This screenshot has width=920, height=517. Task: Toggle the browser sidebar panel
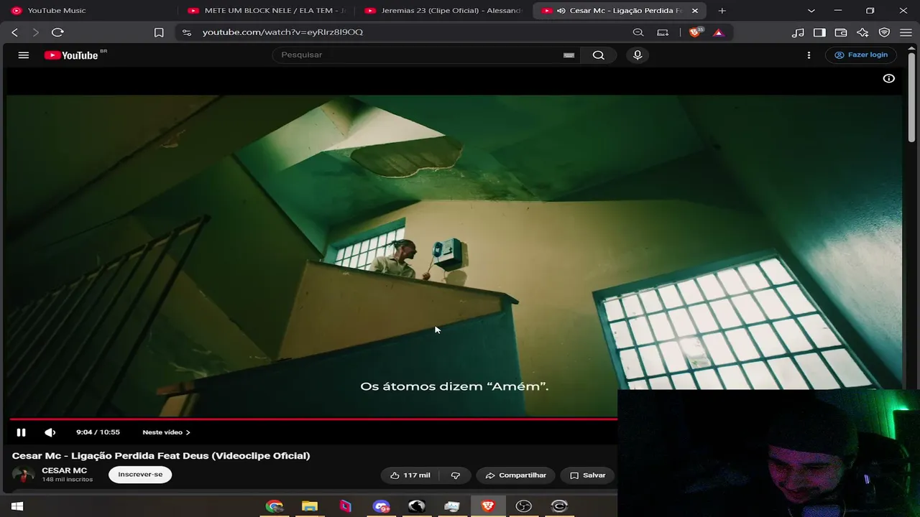[x=819, y=32]
